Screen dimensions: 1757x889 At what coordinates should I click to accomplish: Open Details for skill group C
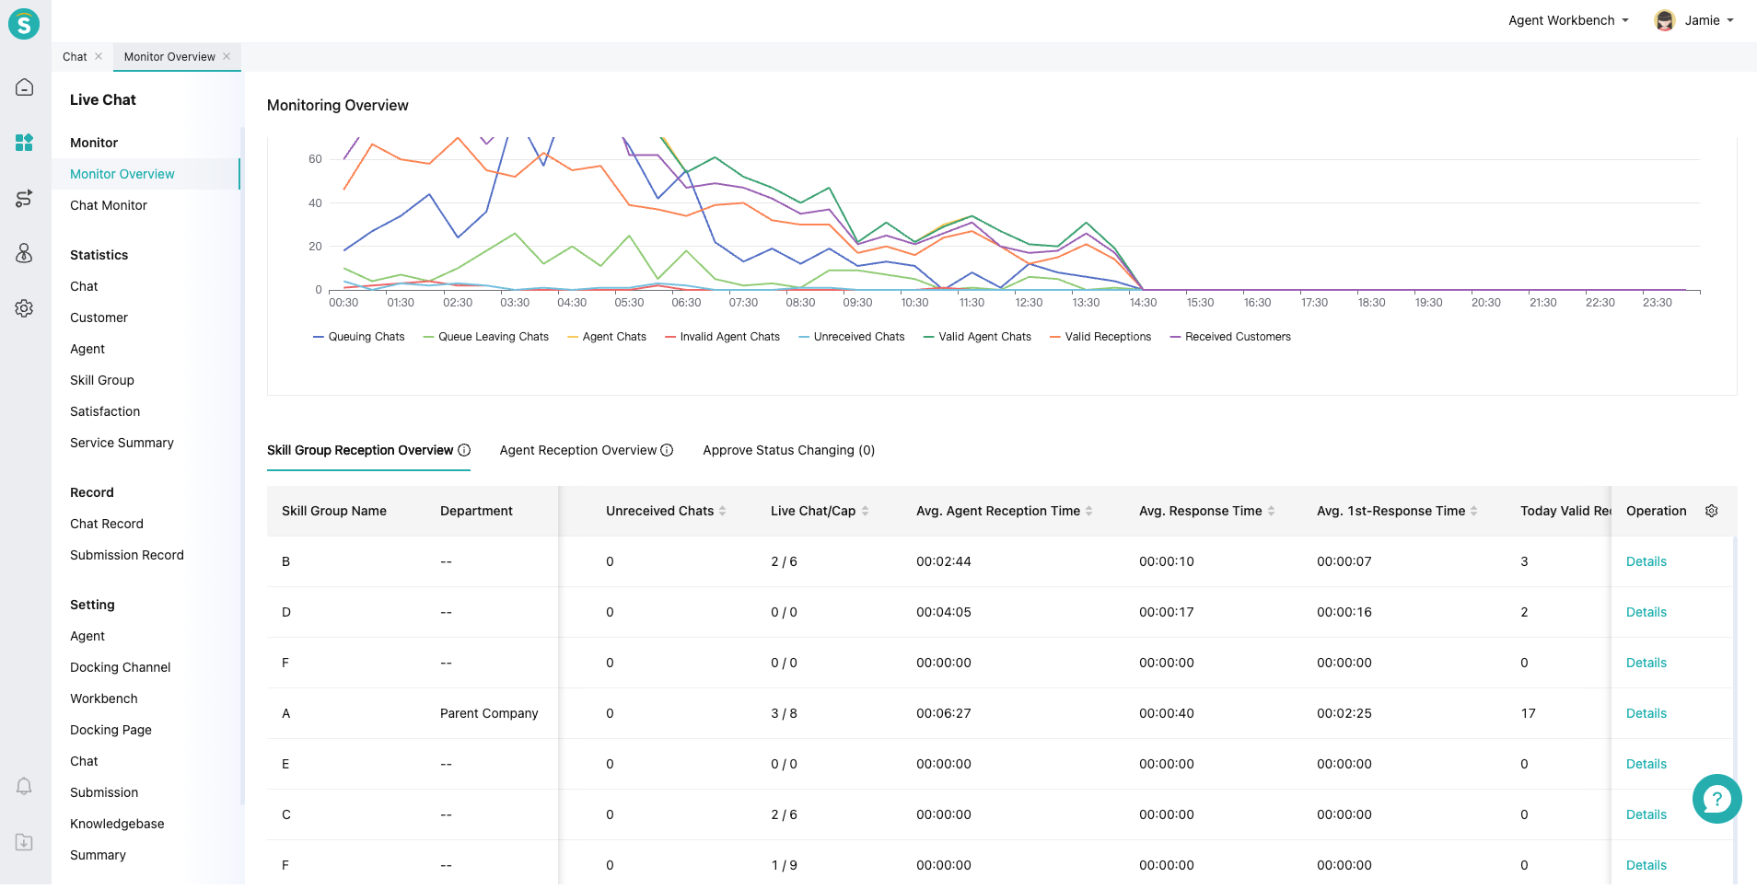(x=1646, y=814)
